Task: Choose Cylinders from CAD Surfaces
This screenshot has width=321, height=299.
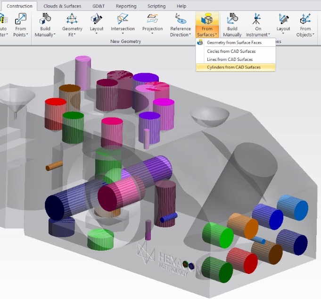Action: (x=233, y=67)
